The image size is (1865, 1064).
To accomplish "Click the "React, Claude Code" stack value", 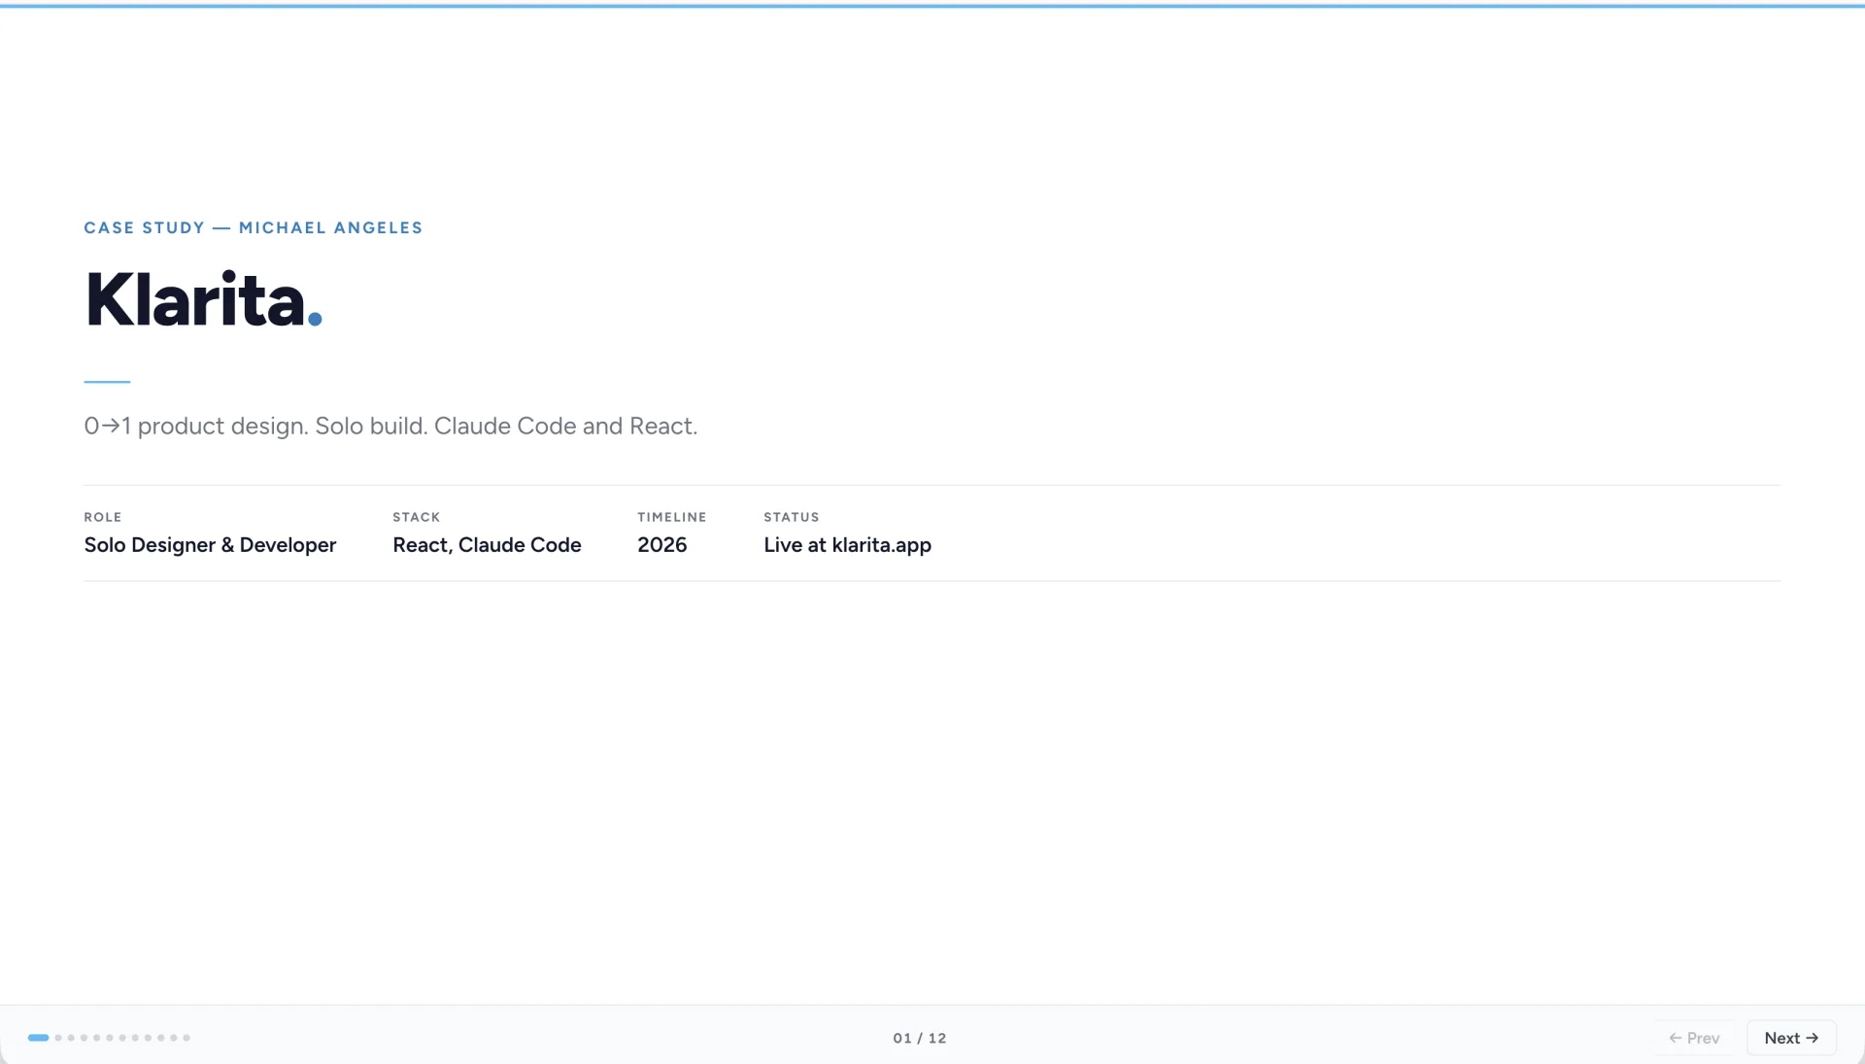I will [487, 545].
